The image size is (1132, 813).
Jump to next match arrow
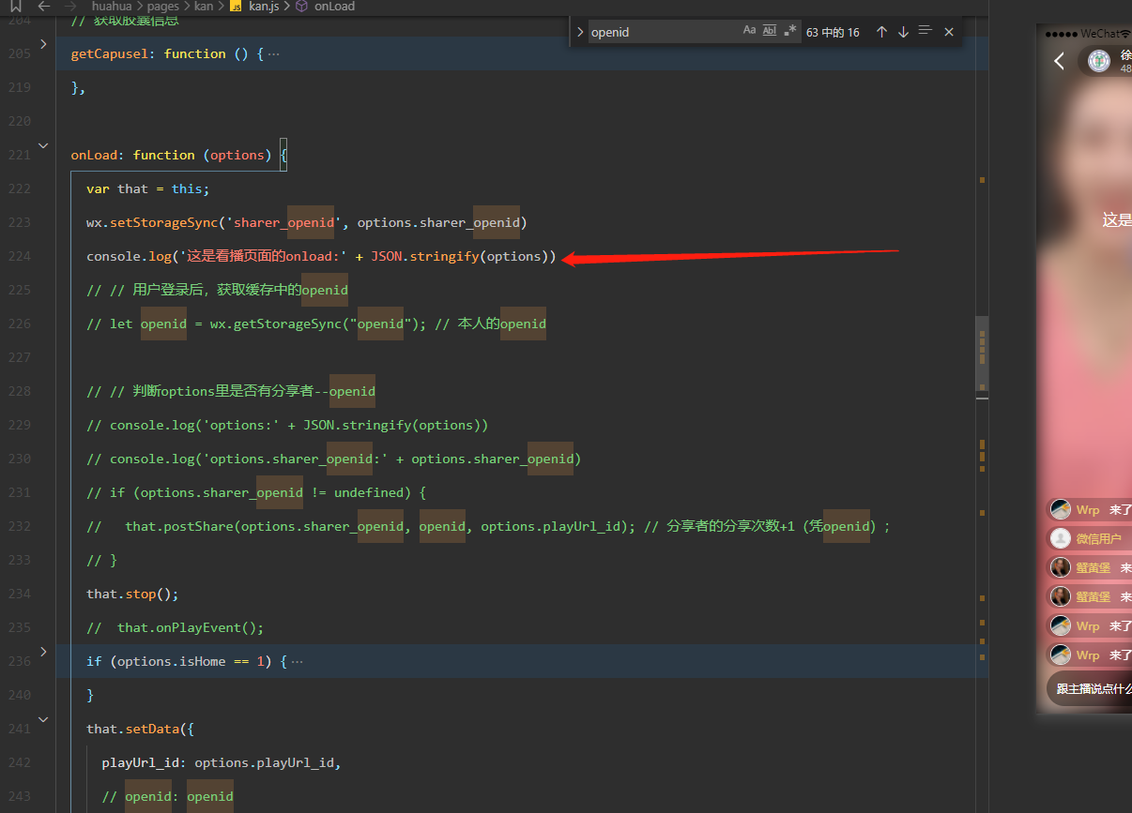903,32
